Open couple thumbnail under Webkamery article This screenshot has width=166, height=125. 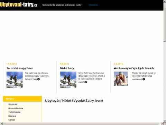(x=121, y=78)
